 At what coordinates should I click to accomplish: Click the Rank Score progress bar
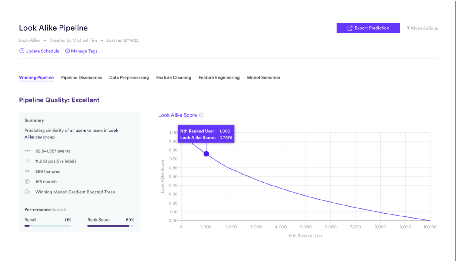111,226
